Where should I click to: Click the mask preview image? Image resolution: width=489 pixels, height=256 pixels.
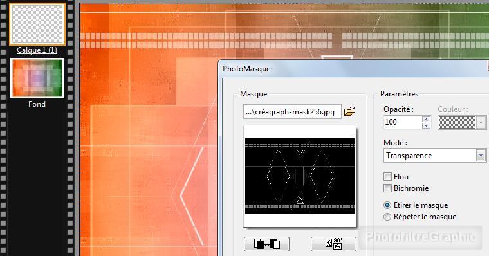click(300, 176)
